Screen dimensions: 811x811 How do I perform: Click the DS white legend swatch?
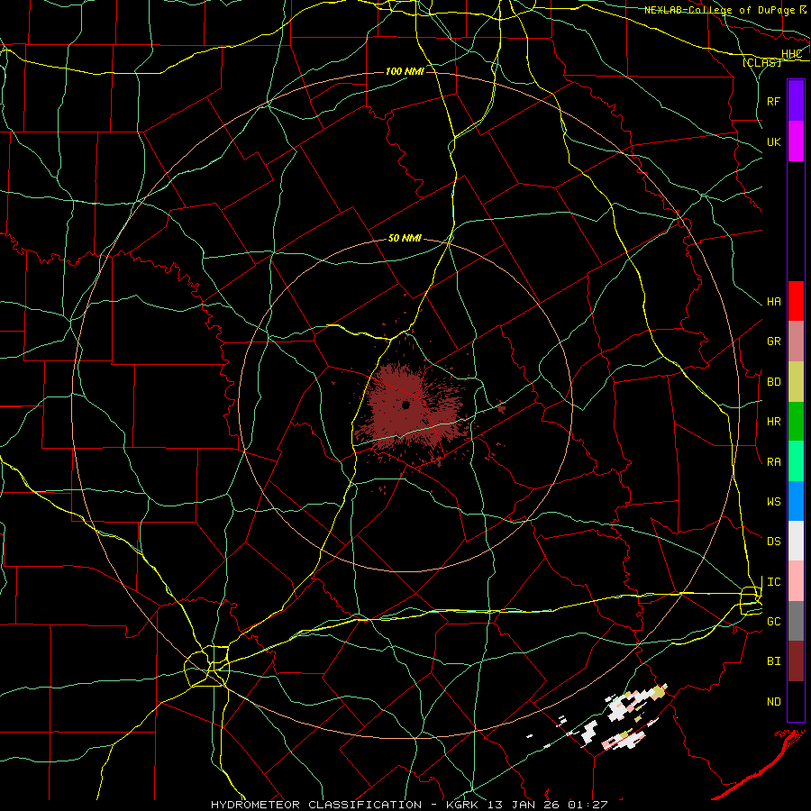click(796, 541)
